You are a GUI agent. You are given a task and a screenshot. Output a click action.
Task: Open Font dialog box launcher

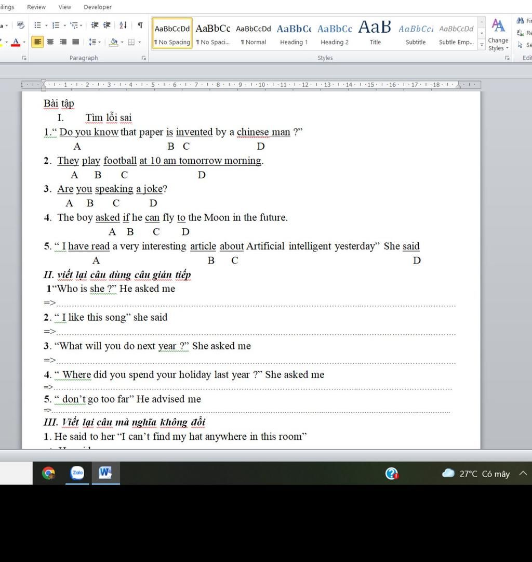point(24,58)
